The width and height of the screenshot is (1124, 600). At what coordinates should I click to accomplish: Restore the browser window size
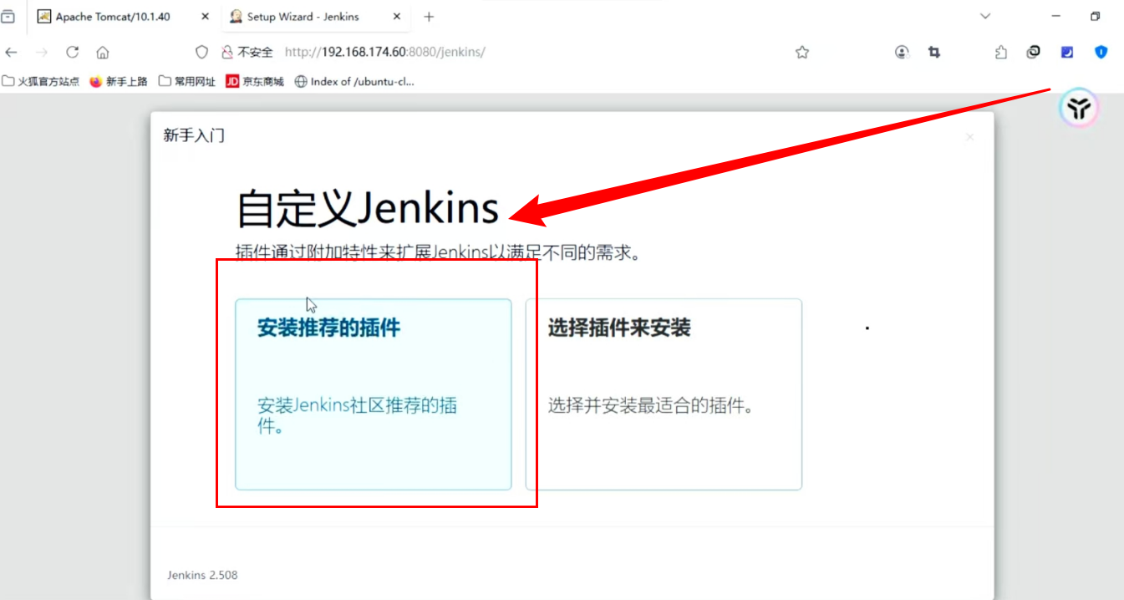[1095, 17]
